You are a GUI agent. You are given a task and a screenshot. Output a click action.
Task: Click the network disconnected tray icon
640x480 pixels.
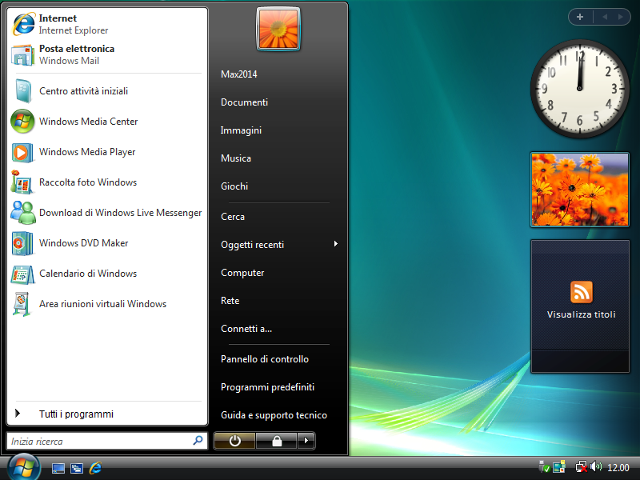tap(581, 466)
